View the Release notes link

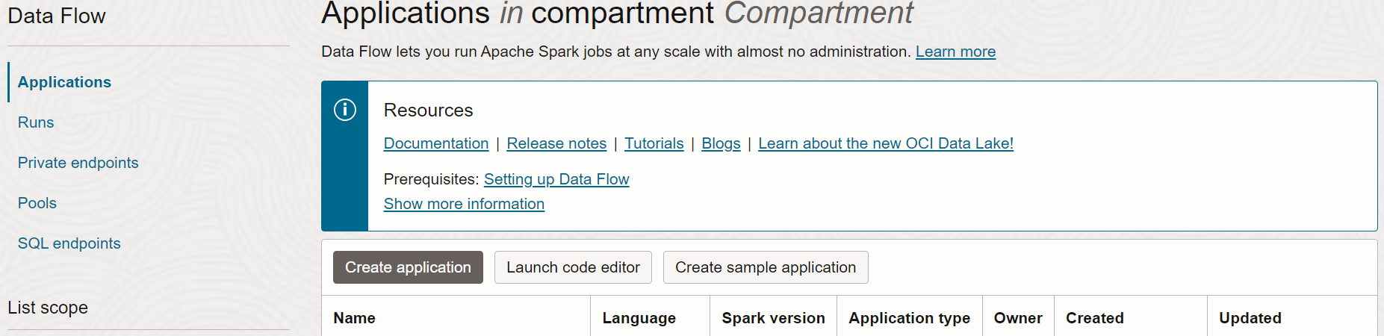(556, 143)
